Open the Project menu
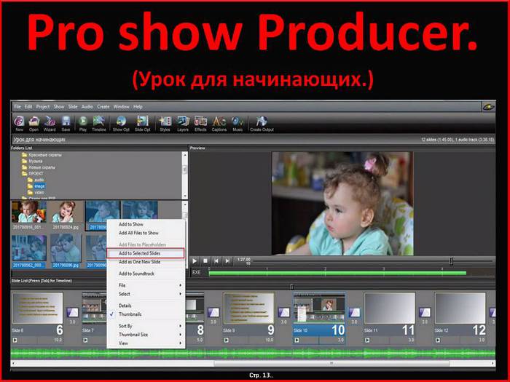Screen dimensions: 510x382 click(42, 106)
